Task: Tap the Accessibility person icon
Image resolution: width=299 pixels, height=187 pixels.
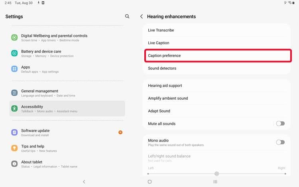Action: 14,108
